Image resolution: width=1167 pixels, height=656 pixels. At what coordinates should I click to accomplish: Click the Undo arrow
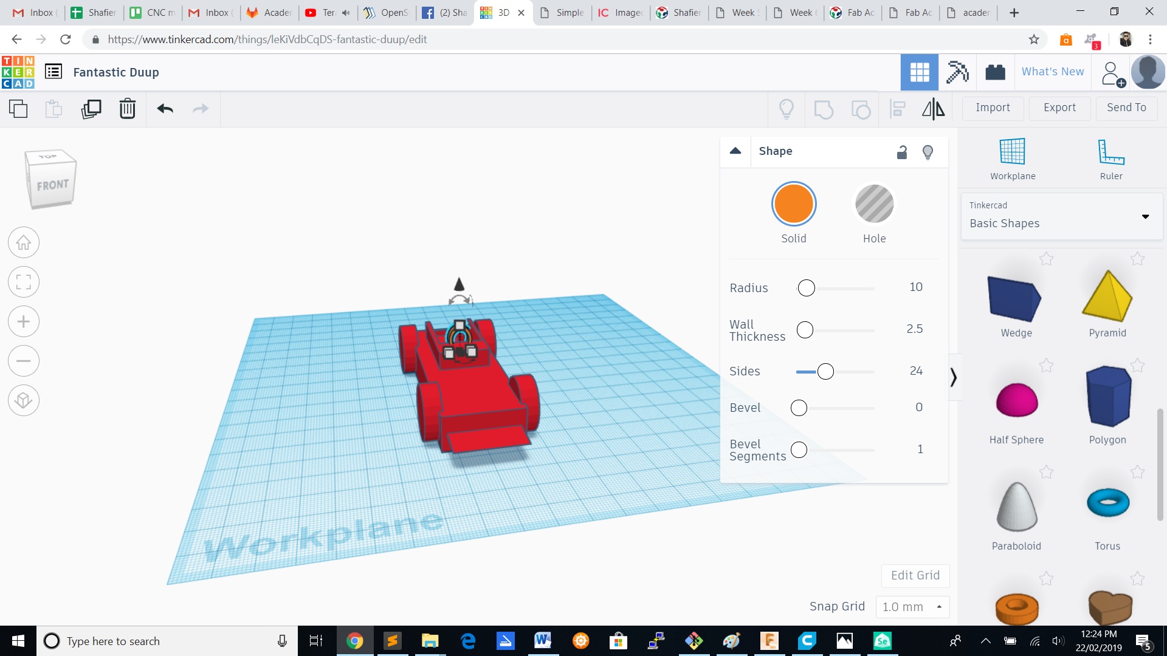[x=165, y=109]
